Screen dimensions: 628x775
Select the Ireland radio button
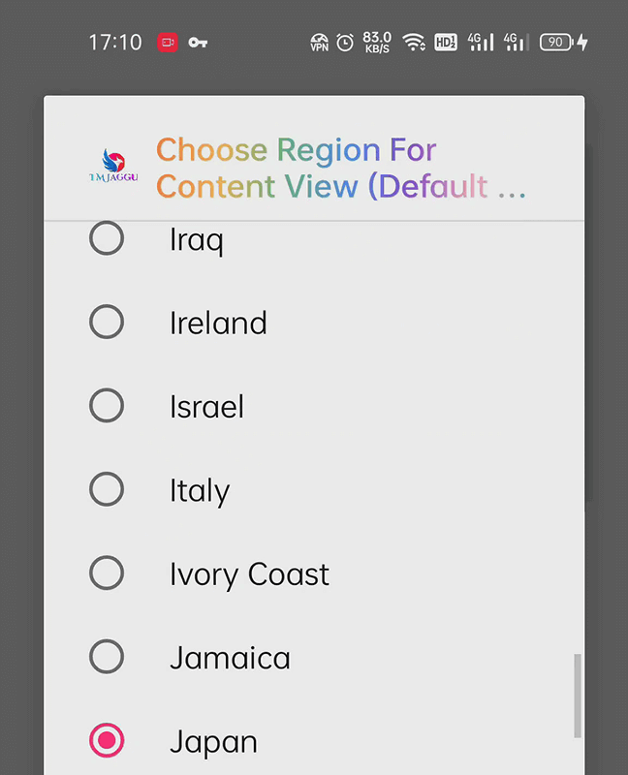107,322
